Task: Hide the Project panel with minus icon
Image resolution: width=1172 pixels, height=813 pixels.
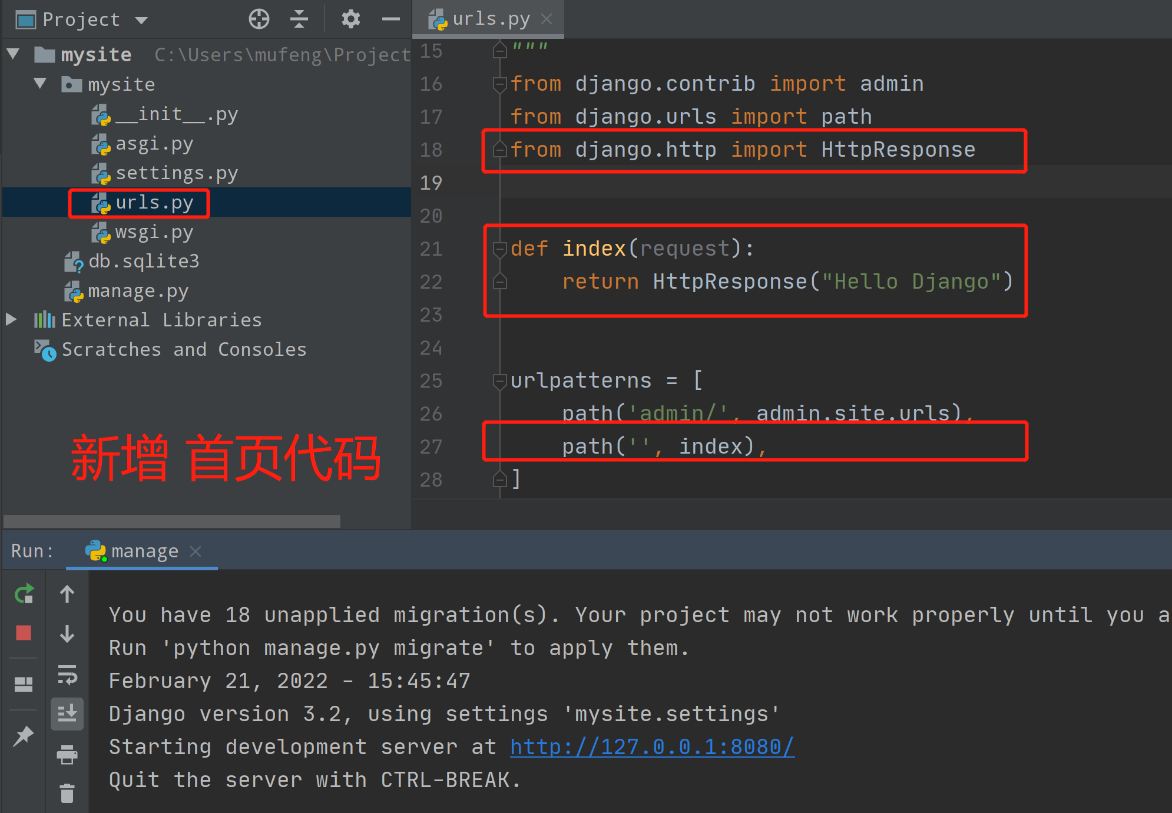Action: [x=390, y=19]
